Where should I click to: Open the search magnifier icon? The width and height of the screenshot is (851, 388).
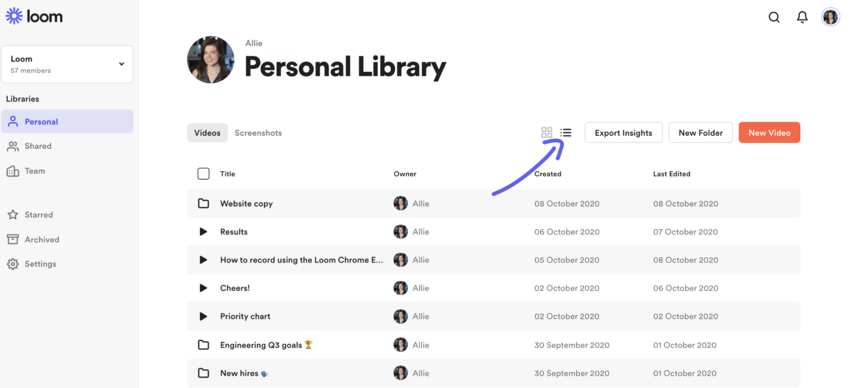tap(774, 17)
